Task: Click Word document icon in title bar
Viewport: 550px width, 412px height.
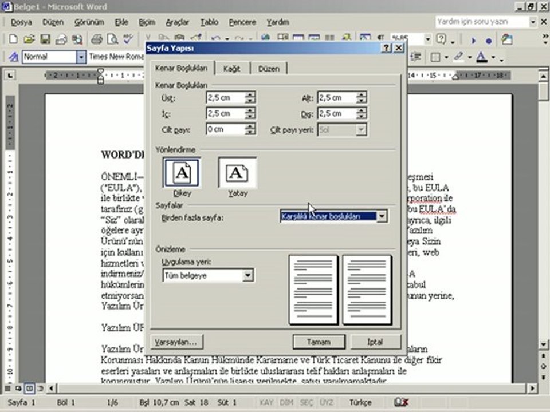Action: [6, 6]
